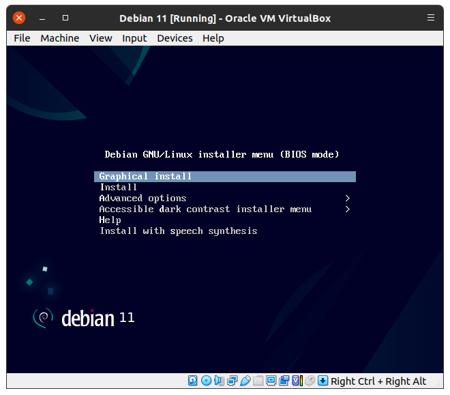
Task: Click the hard disk activity status icon
Action: pyautogui.click(x=193, y=381)
